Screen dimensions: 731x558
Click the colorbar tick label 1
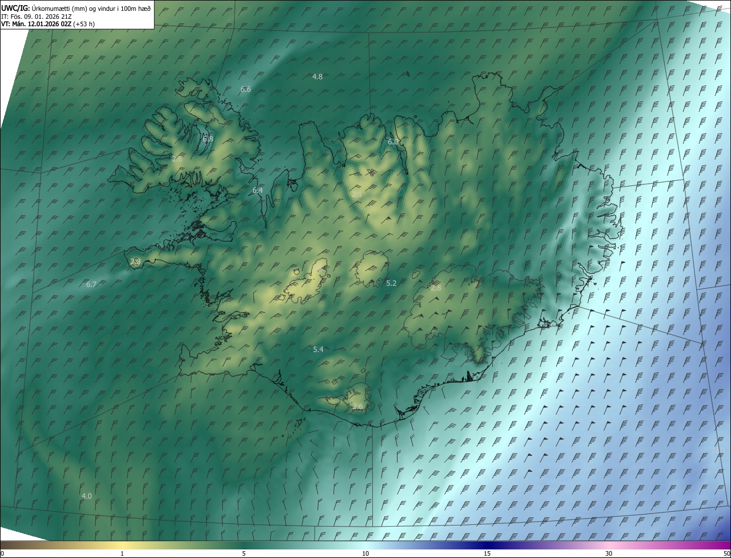click(x=122, y=554)
